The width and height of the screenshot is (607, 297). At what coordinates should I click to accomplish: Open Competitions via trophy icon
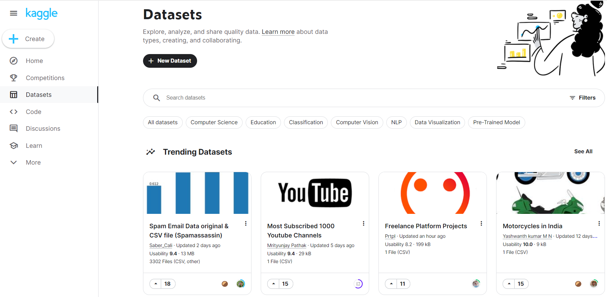[14, 78]
